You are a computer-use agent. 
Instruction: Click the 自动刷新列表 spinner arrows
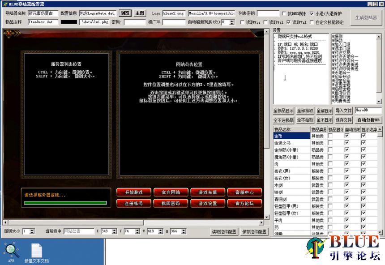[231, 22]
